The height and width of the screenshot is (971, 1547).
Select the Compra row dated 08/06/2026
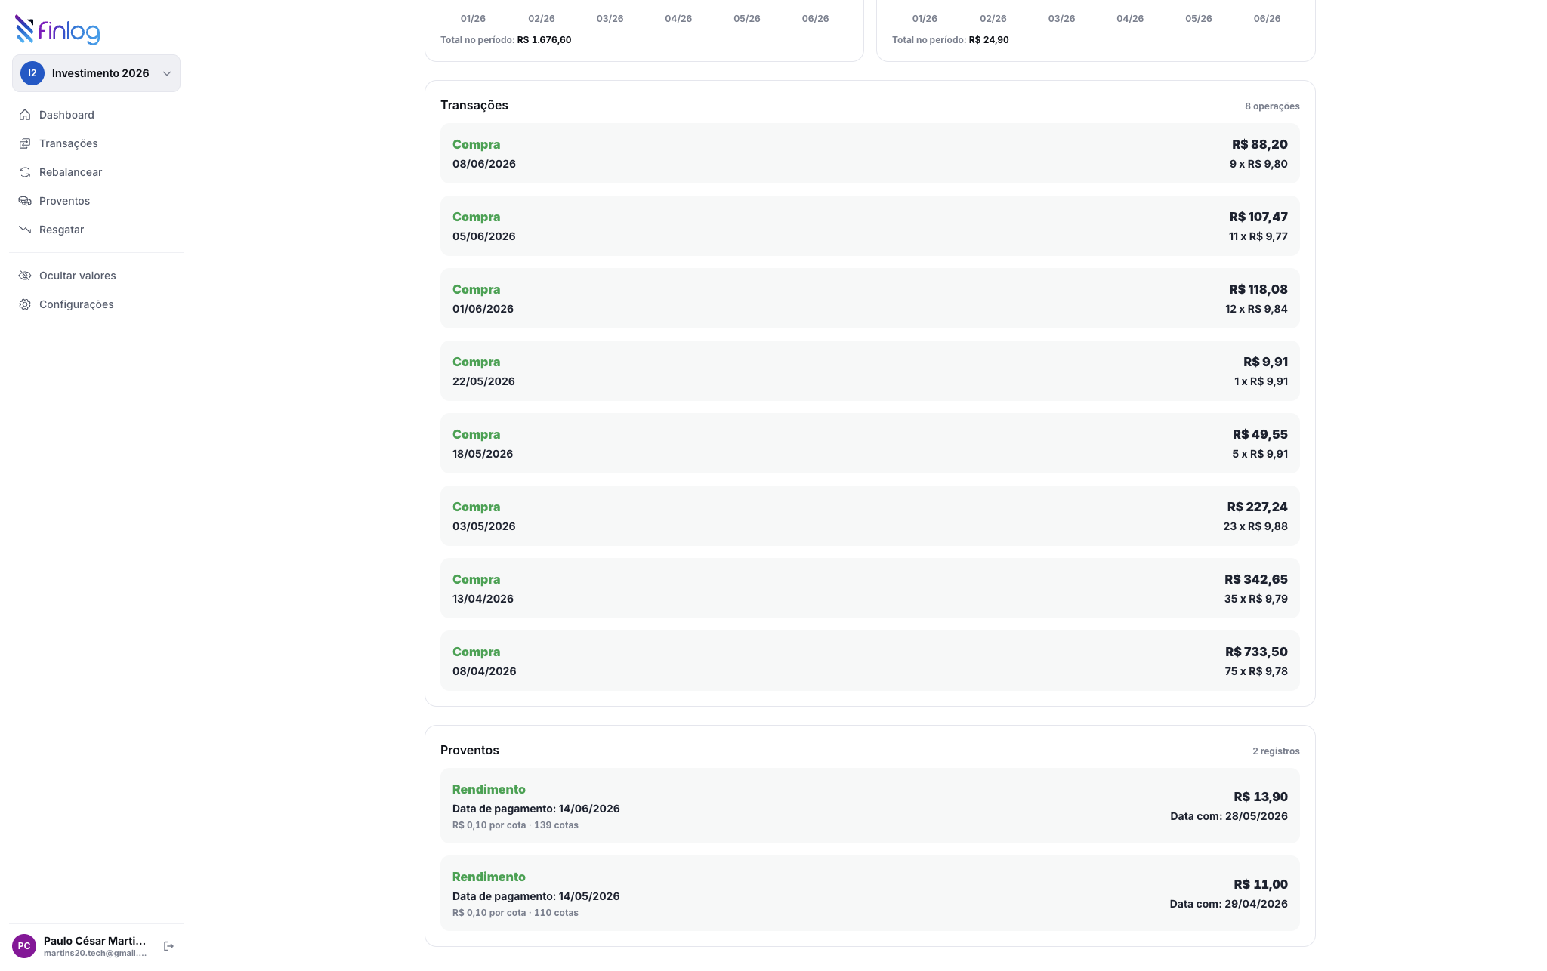coord(870,153)
